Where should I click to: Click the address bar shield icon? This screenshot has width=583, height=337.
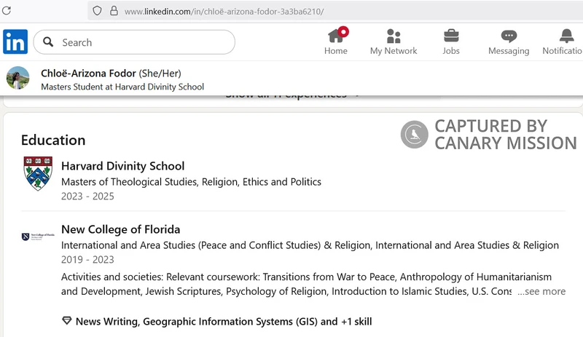coord(96,11)
